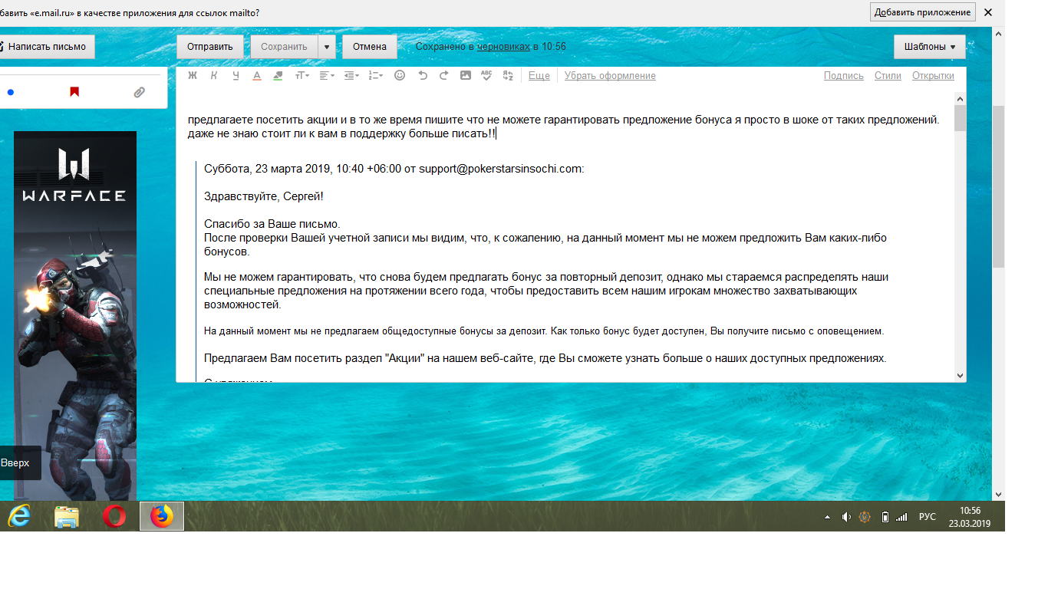This screenshot has width=1048, height=589.
Task: Filter by unread blue dot
Action: point(11,92)
